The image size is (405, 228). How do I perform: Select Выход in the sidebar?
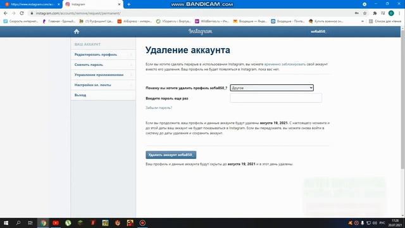tap(103, 95)
